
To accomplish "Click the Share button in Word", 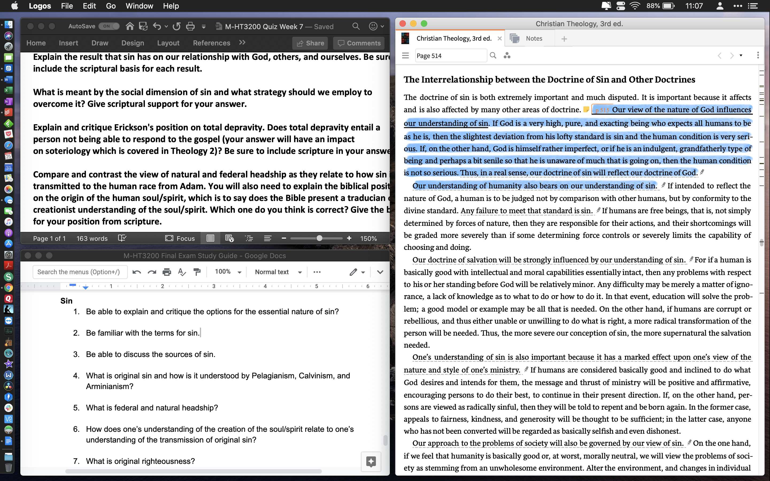I will (310, 43).
